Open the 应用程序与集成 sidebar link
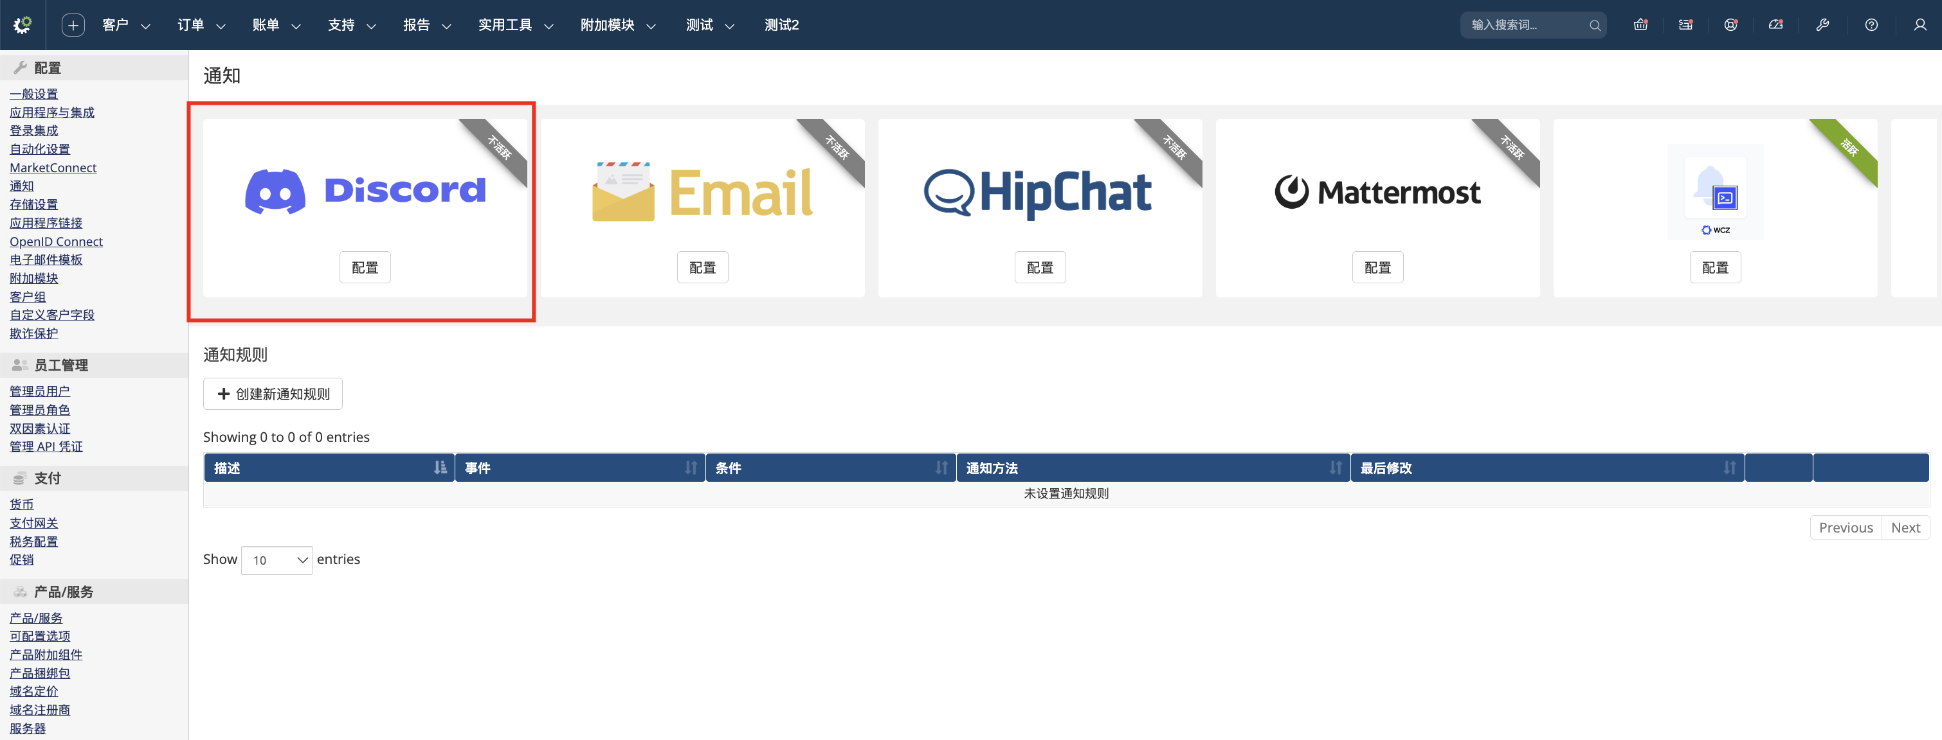 52,112
